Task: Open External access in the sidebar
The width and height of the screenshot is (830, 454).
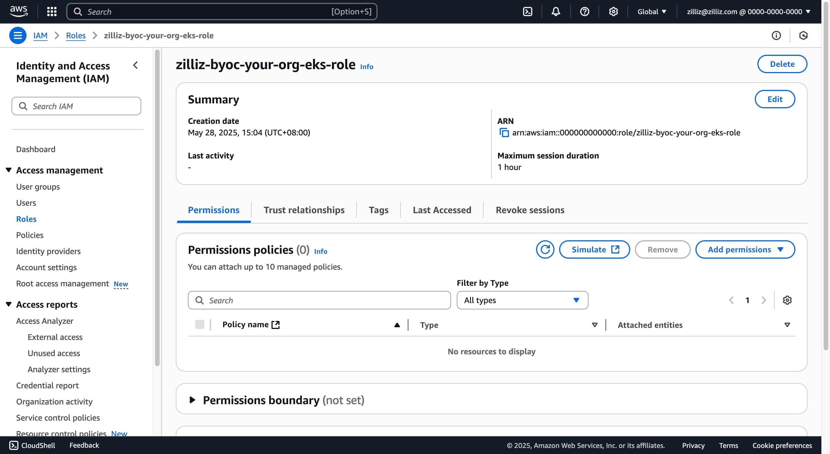Action: point(55,337)
